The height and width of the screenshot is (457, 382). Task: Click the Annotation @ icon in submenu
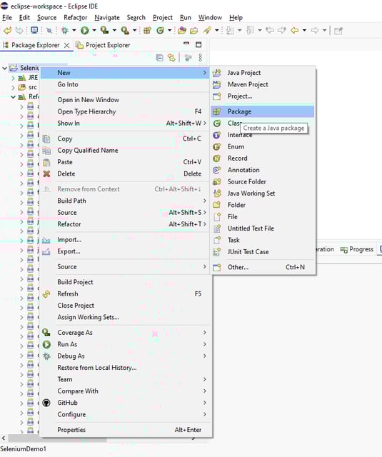coord(217,170)
